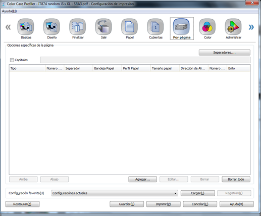Click the Dirección de Ali... column header
Screen dimensions: 261x216
(x=193, y=68)
